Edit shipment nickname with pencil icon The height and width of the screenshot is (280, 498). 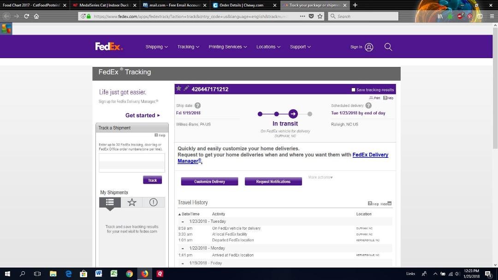pos(186,89)
